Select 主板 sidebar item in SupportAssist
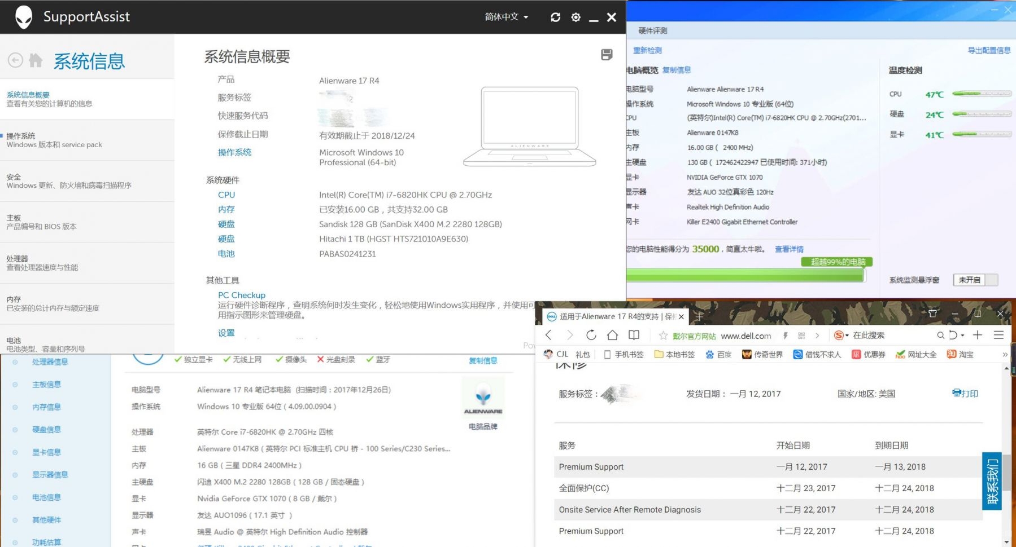The image size is (1016, 547). 87,222
